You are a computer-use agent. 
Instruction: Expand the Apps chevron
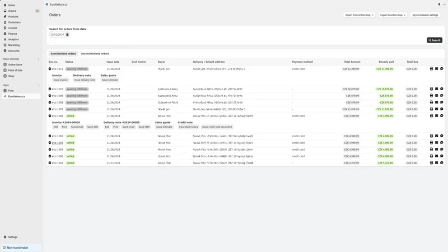(39, 85)
